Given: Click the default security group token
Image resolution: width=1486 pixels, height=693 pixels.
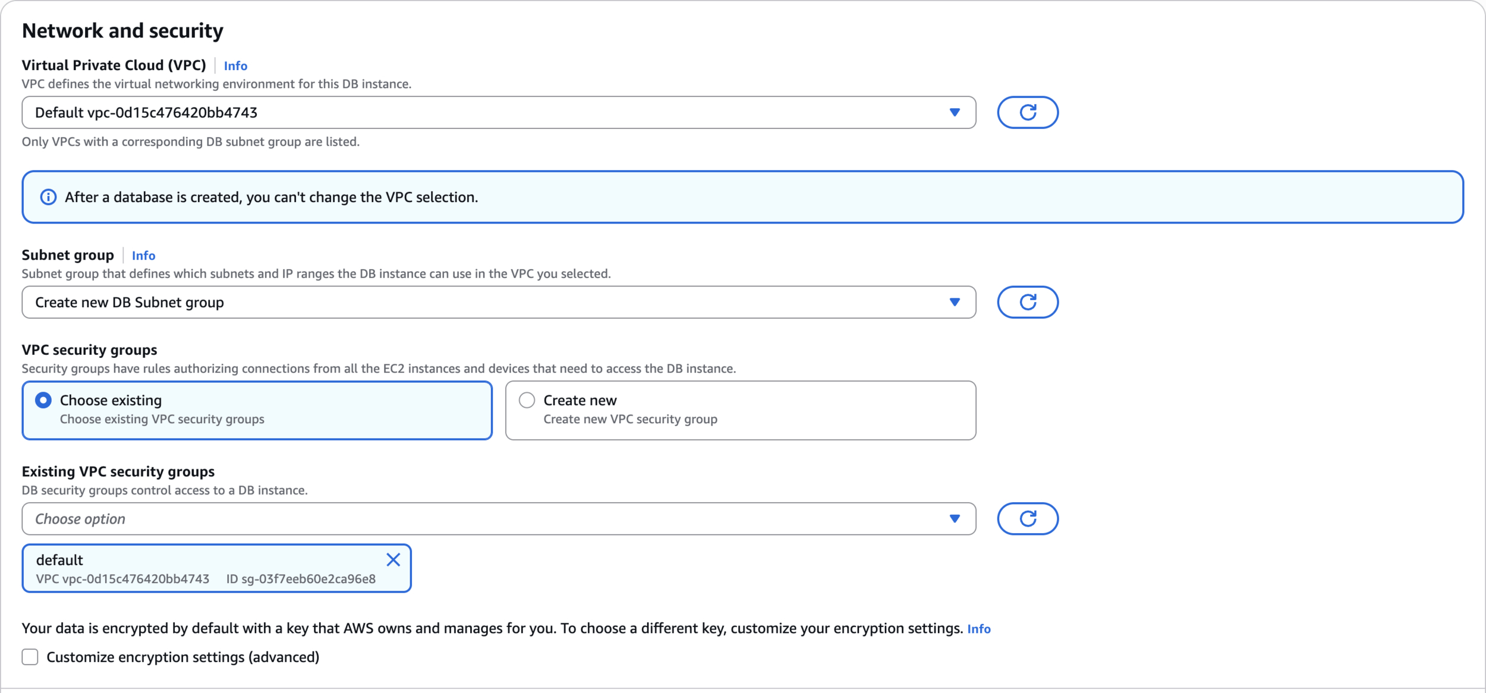Looking at the screenshot, I should click(202, 568).
